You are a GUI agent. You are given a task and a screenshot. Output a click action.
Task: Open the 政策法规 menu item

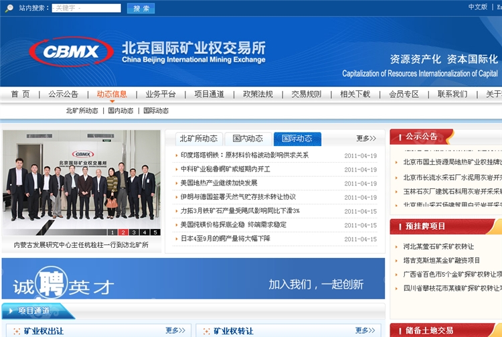click(x=258, y=94)
